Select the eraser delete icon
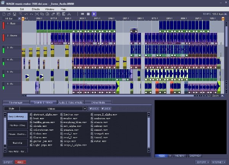229x165 pixels. [53, 14]
